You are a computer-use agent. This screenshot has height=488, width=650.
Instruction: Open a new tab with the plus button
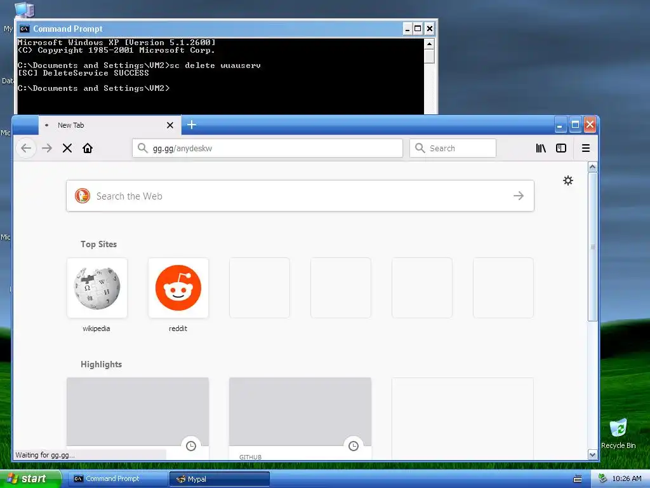click(192, 125)
